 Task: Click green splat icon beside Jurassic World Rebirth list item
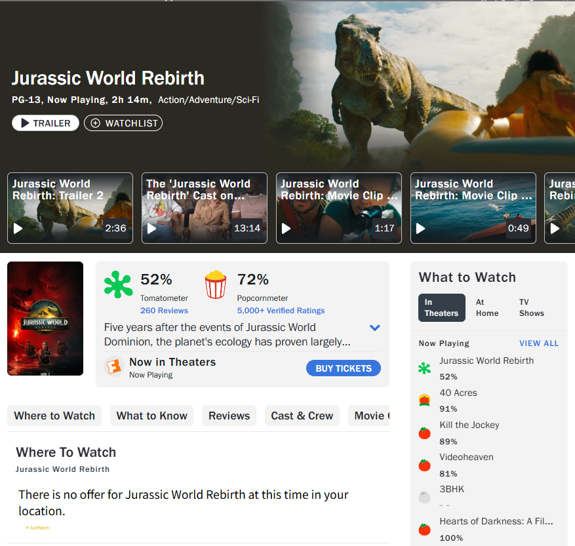(x=424, y=368)
